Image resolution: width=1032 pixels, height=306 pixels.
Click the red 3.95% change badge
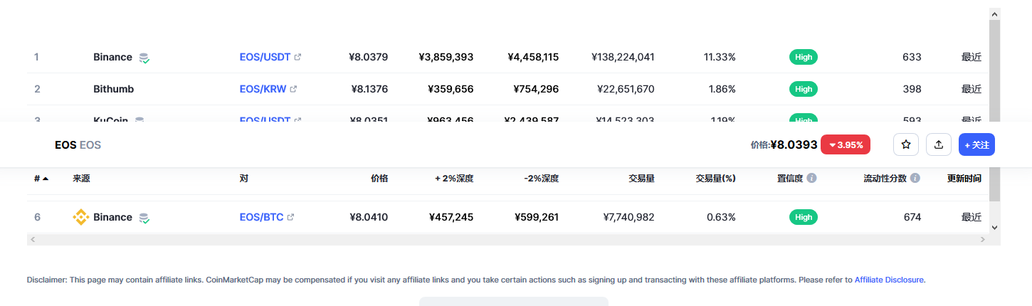pos(846,144)
